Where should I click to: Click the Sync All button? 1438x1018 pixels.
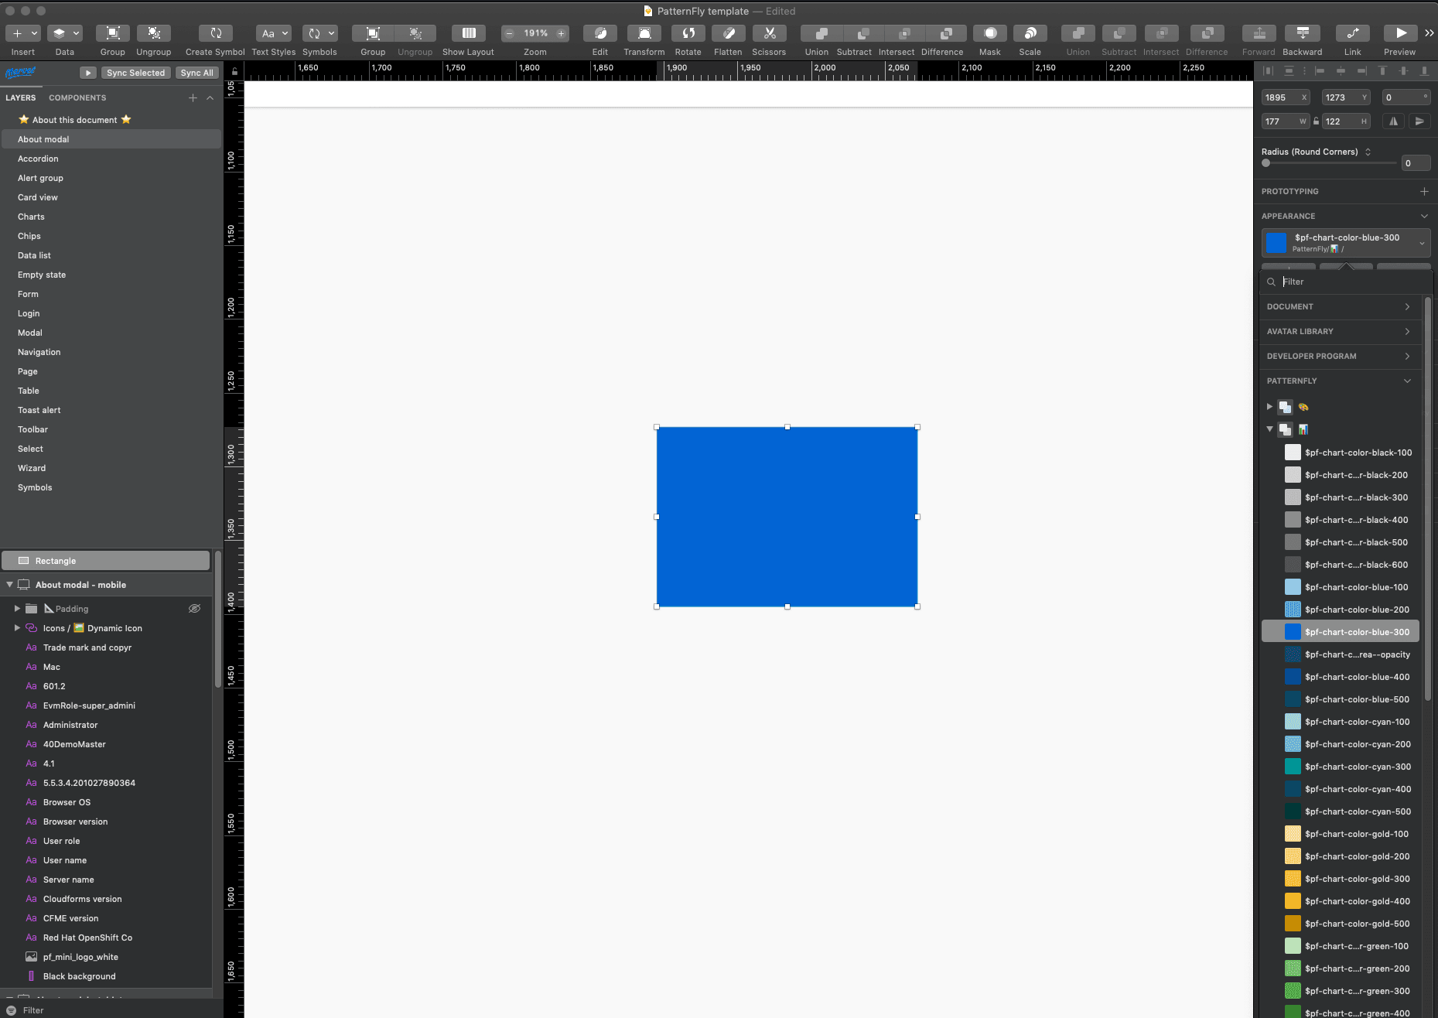pyautogui.click(x=196, y=73)
